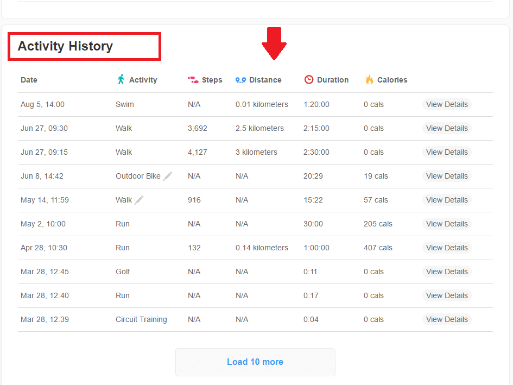
Task: Click the Mar 28, 12:40 Run row
Action: pos(123,295)
